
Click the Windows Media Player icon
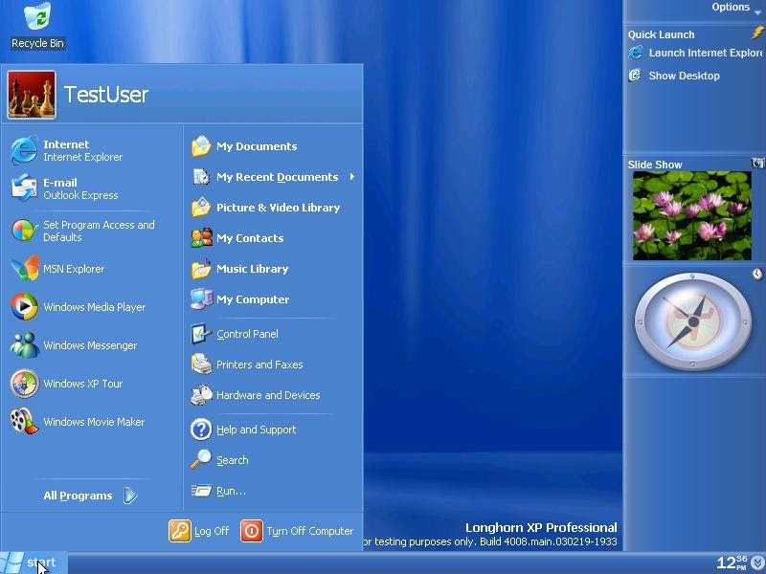24,306
